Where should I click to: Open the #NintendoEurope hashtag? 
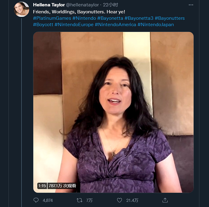click(x=74, y=25)
